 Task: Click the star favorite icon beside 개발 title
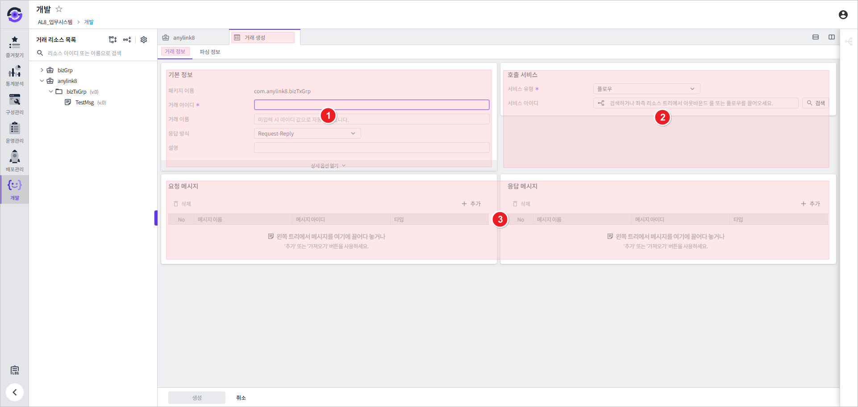(59, 9)
